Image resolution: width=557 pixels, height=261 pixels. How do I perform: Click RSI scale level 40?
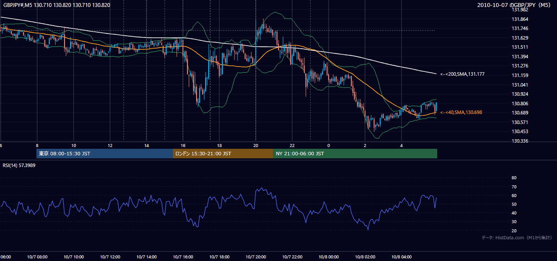click(x=514, y=213)
